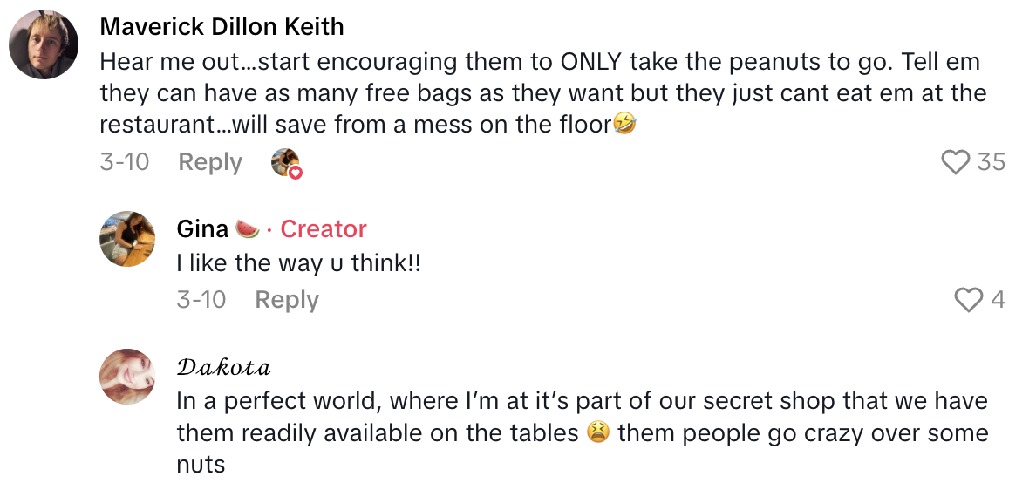Click the red Creator label
The image size is (1036, 483).
323,229
